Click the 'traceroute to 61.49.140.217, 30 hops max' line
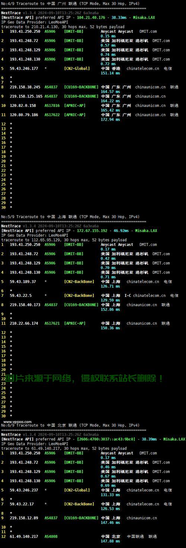This screenshot has width=186, height=548. point(64,449)
